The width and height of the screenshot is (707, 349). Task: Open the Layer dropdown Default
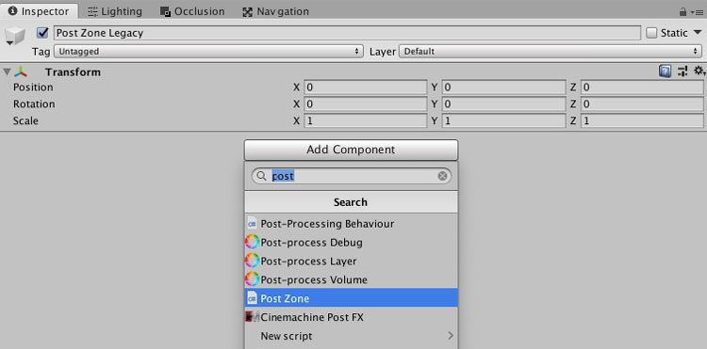click(x=551, y=52)
